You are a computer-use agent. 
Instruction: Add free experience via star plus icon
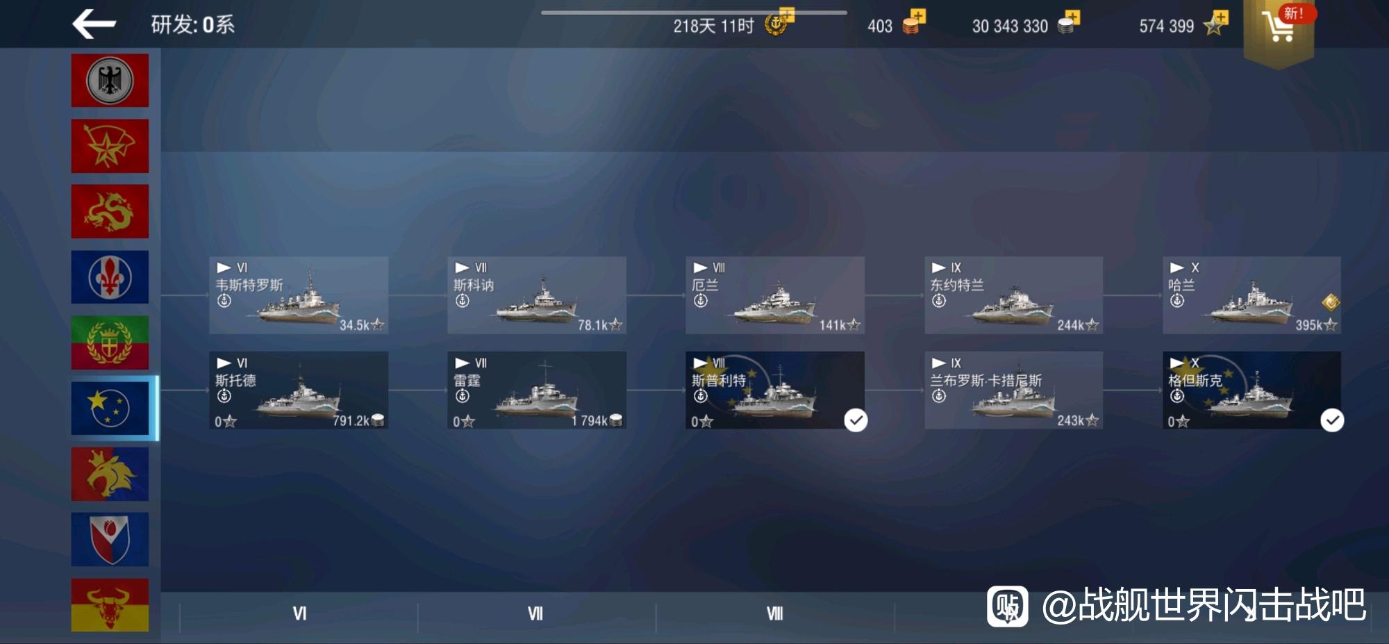(x=1217, y=23)
